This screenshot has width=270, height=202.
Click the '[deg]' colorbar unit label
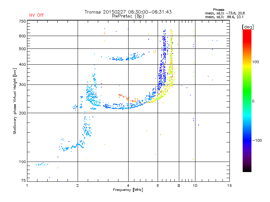point(248,27)
